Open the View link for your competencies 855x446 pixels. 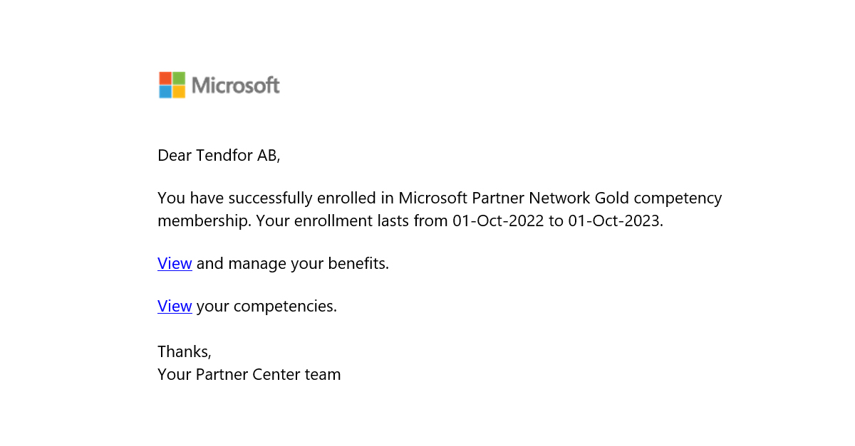point(175,307)
